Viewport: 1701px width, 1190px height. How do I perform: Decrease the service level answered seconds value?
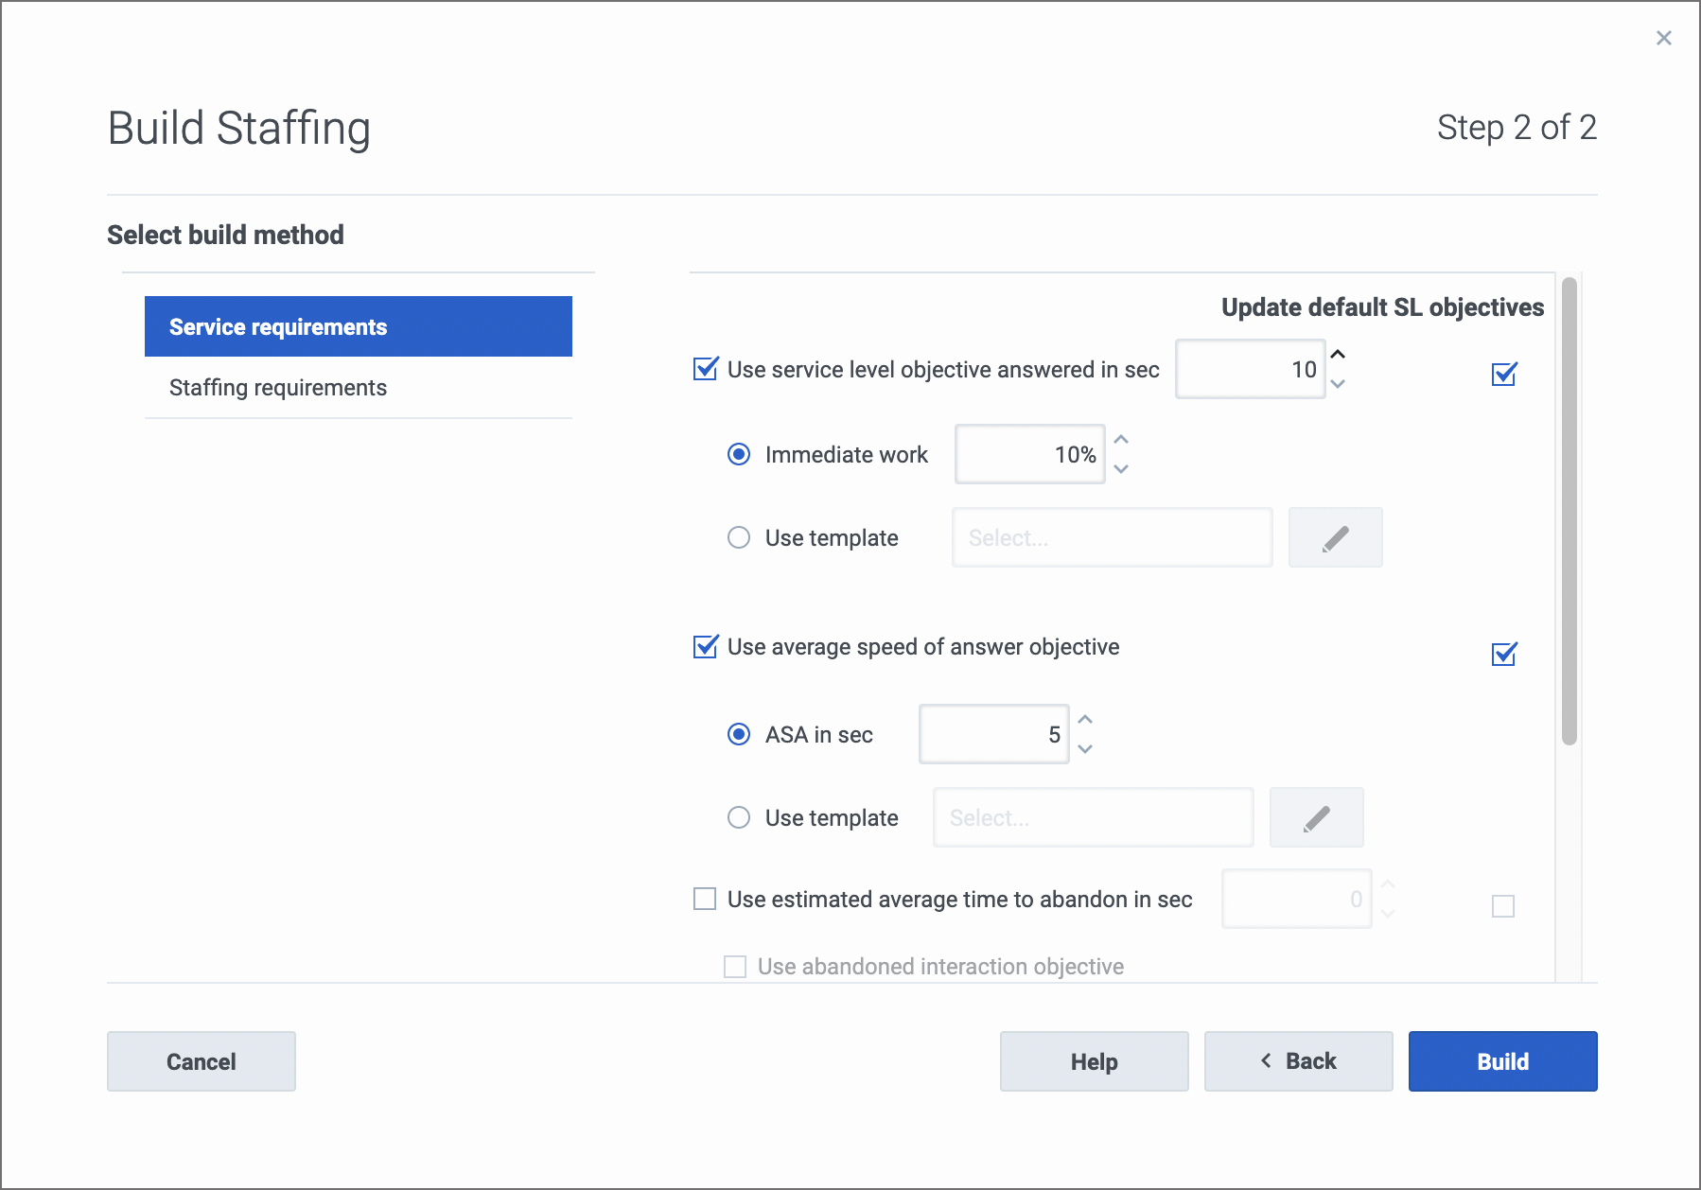coord(1338,383)
